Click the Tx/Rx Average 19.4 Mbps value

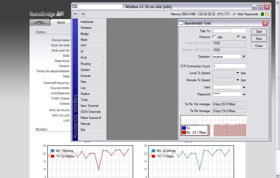(x=229, y=111)
